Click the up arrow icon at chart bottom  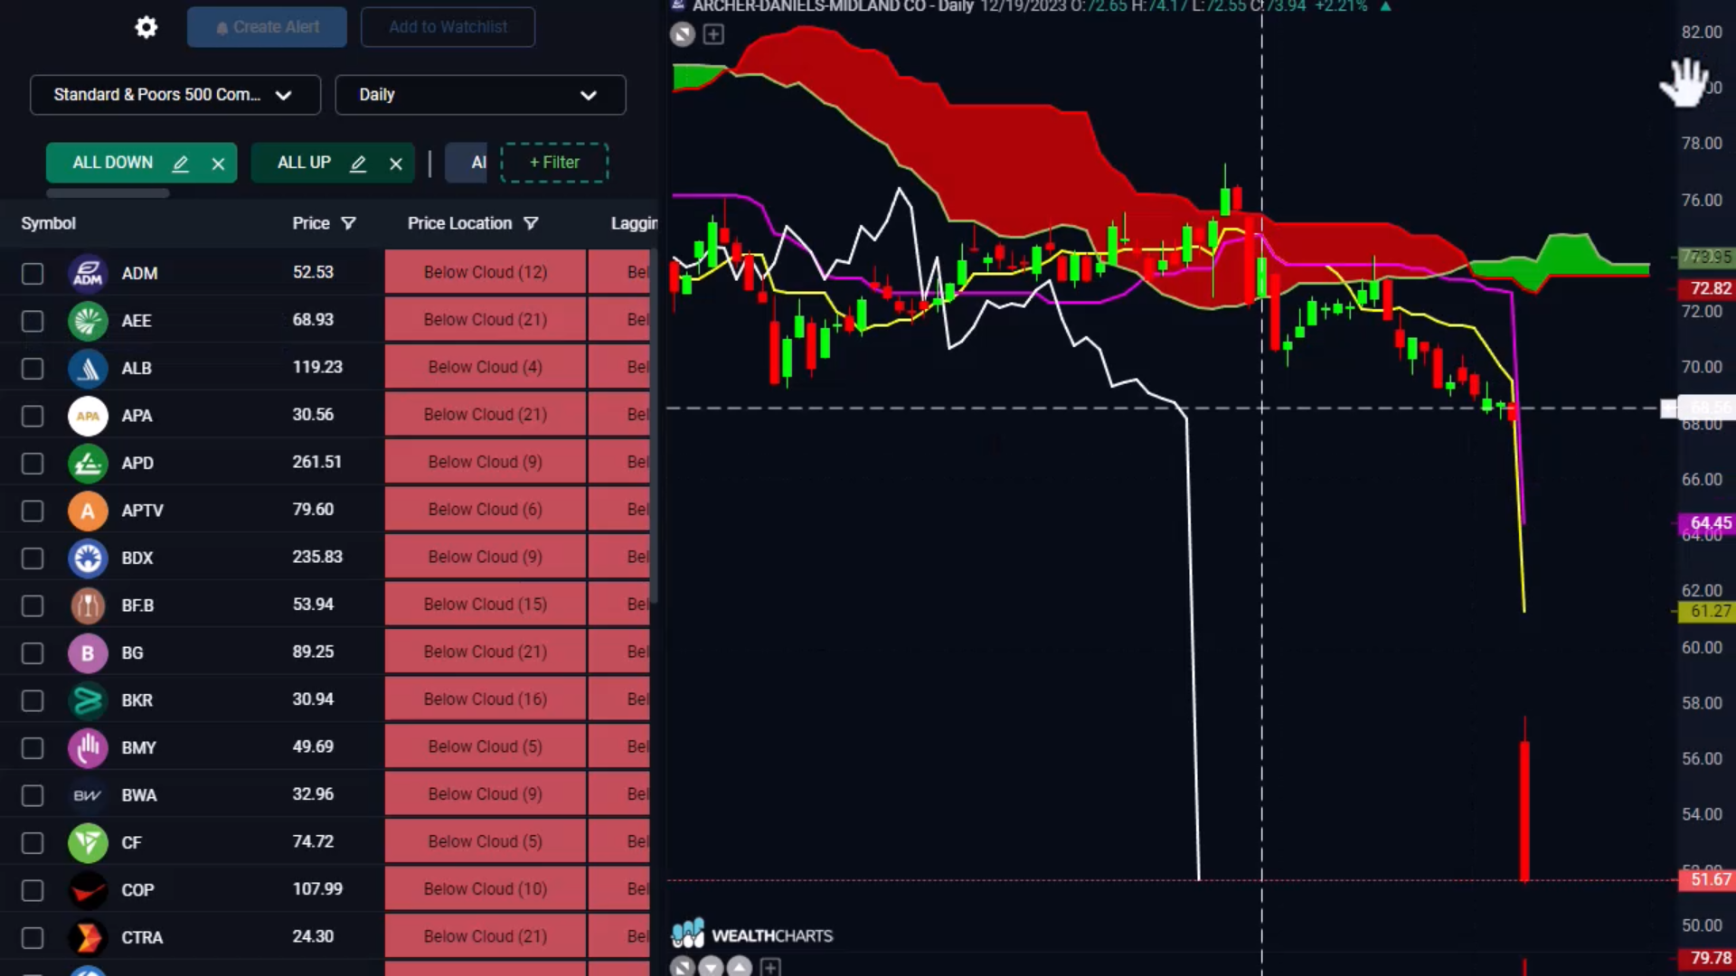coord(740,967)
